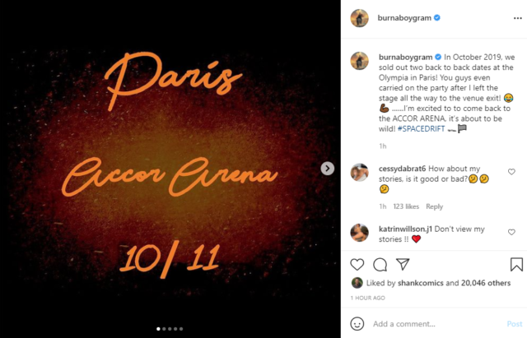Open shankcomics profile link
The image size is (527, 338).
(x=421, y=283)
